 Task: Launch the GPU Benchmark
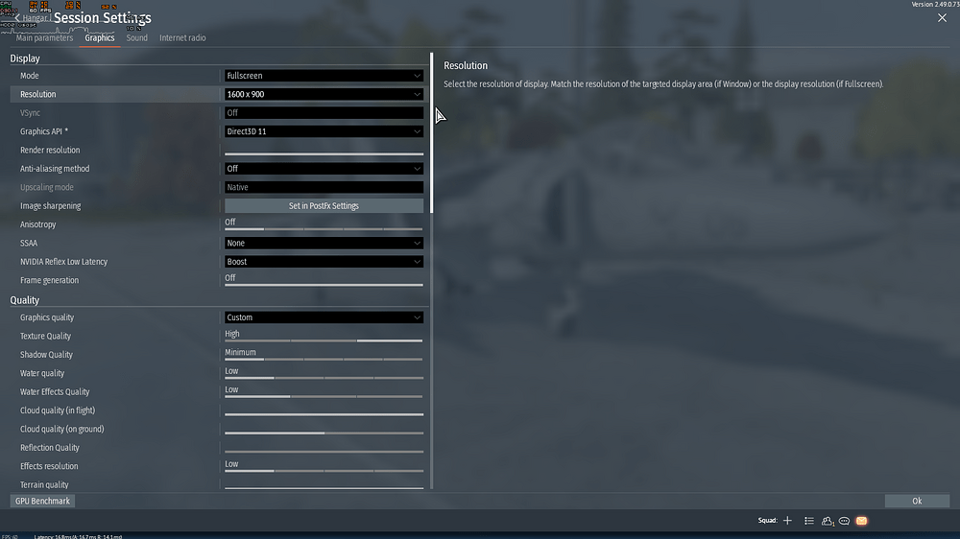42,501
